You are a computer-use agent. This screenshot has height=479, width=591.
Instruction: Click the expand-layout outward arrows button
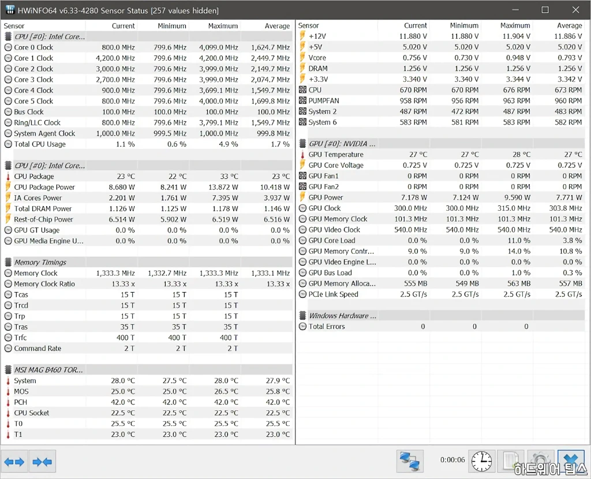14,461
